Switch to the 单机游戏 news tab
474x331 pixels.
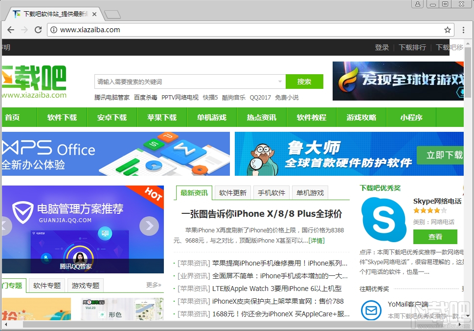(310, 193)
